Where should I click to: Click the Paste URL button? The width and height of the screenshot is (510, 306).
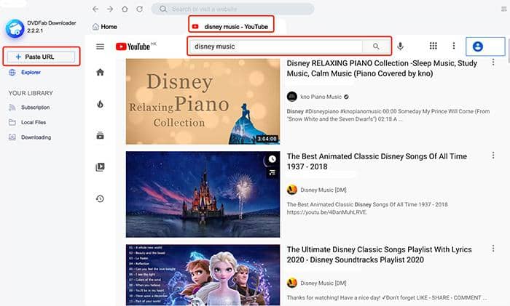pos(42,57)
